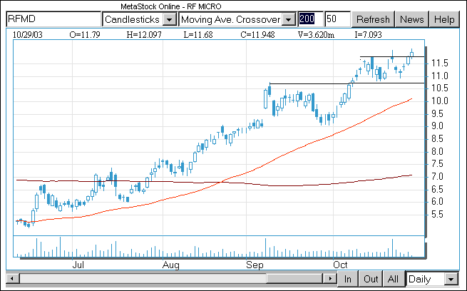The image size is (467, 291).
Task: Click the Jul label on time axis
Action: coord(78,265)
